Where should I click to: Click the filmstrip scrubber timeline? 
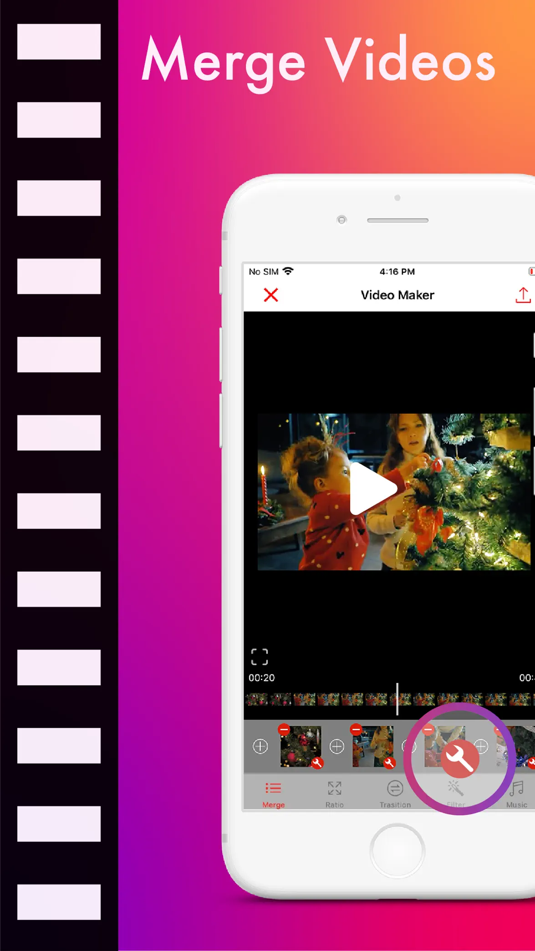[x=389, y=699]
